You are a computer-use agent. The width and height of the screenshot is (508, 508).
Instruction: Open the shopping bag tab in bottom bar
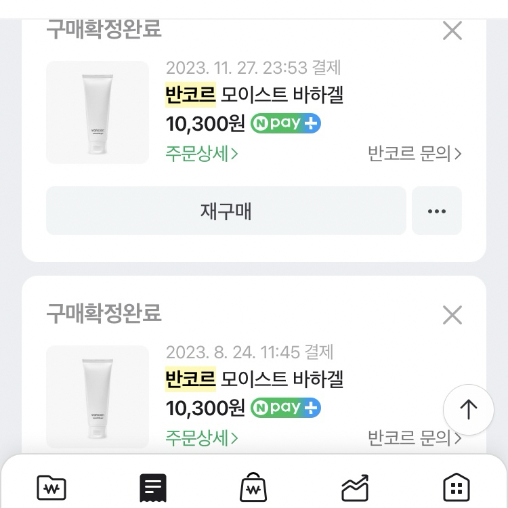254,487
